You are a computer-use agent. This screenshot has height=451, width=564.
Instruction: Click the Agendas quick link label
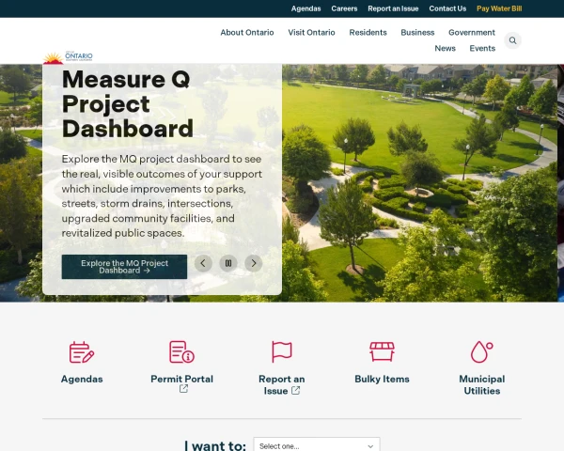82,379
